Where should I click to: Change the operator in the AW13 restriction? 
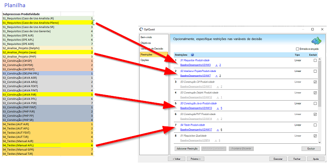click(x=218, y=108)
